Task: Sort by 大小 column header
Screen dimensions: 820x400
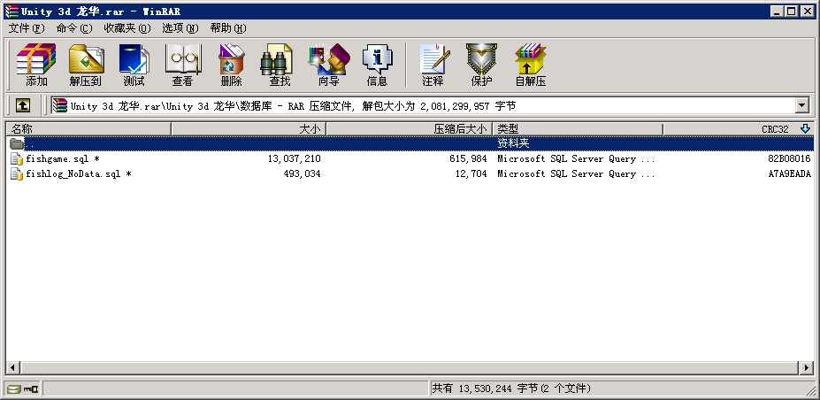Action: 249,129
